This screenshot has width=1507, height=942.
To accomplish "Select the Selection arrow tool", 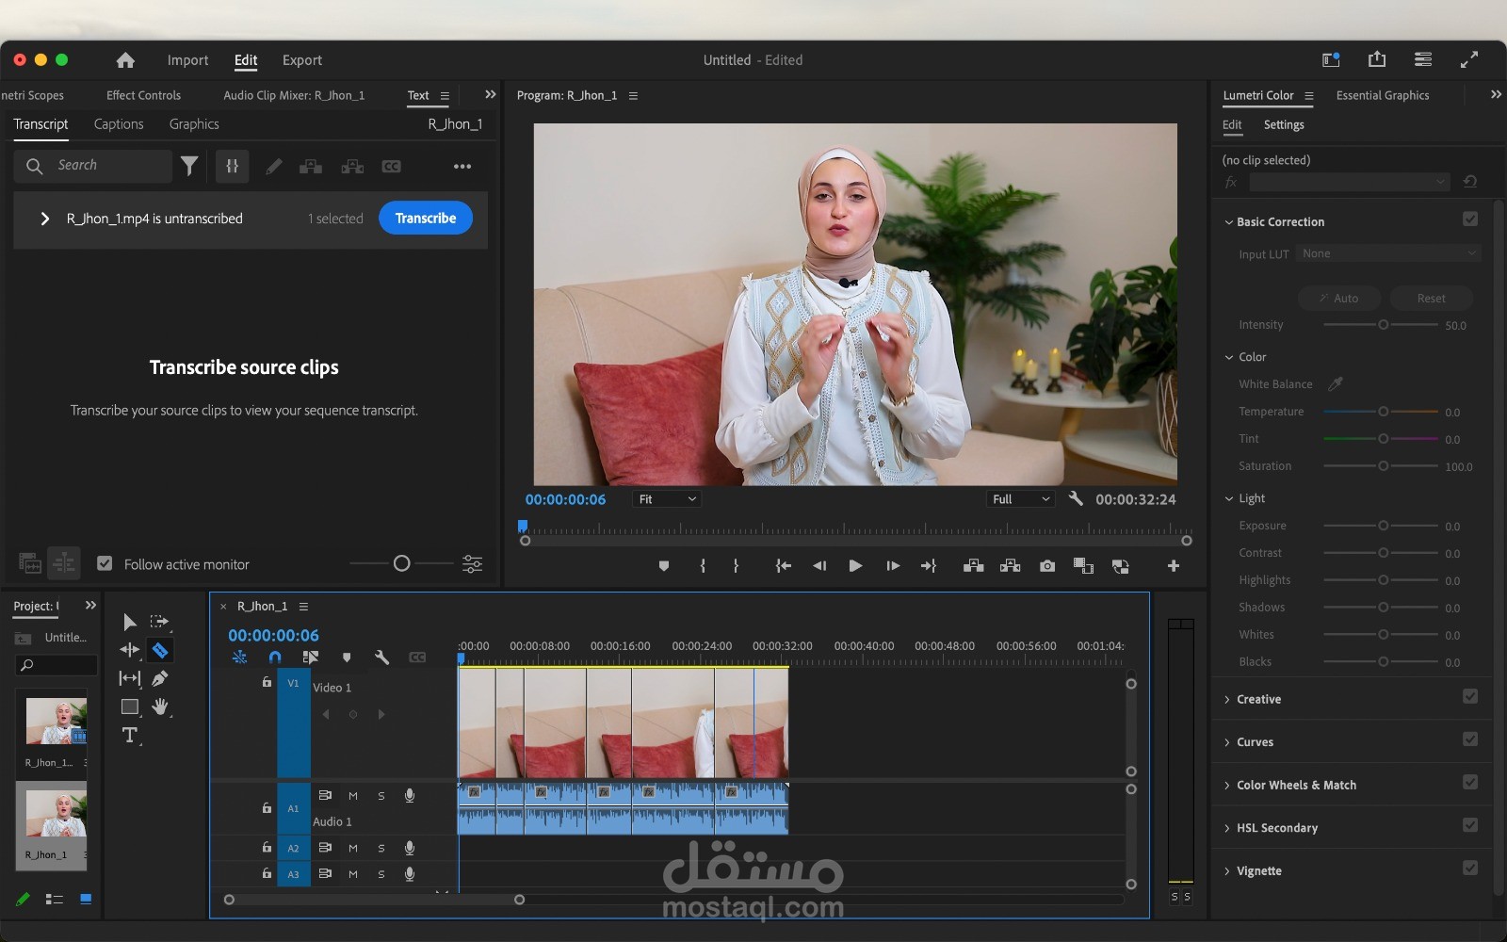I will [x=130, y=622].
